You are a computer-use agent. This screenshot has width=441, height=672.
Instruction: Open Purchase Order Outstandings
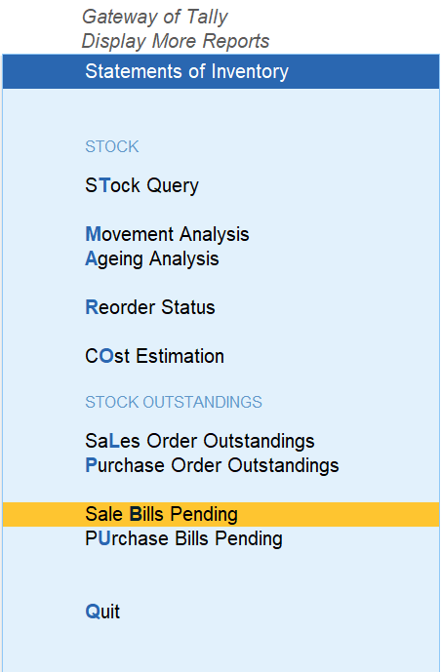(x=212, y=465)
